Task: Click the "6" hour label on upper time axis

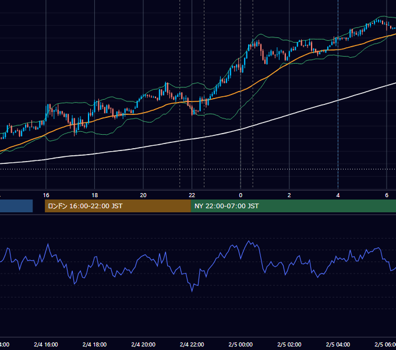Action: [x=387, y=195]
